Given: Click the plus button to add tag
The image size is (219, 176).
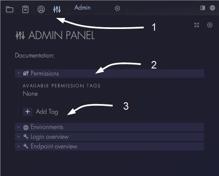Looking at the screenshot, I should click(x=28, y=111).
